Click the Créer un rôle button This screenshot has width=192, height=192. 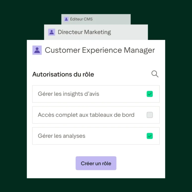coord(96,163)
